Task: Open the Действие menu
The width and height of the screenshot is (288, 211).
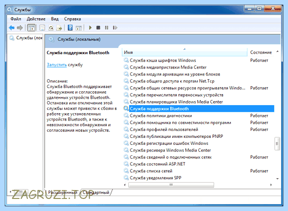Action: [x=36, y=19]
